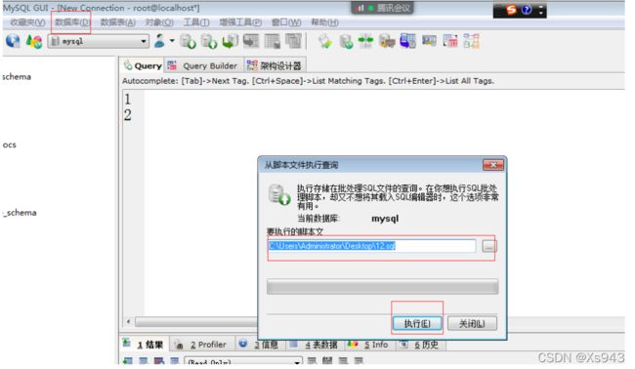Select the 5 Info tab

click(x=369, y=345)
